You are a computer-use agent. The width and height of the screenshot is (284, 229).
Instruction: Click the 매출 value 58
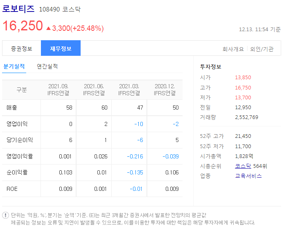[69, 108]
